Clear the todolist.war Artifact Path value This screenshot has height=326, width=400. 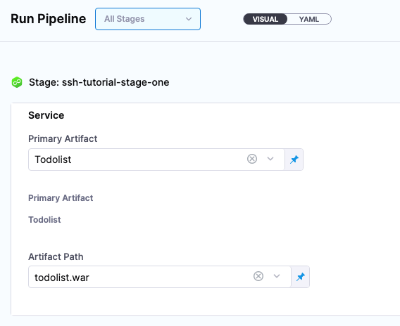[x=258, y=276]
